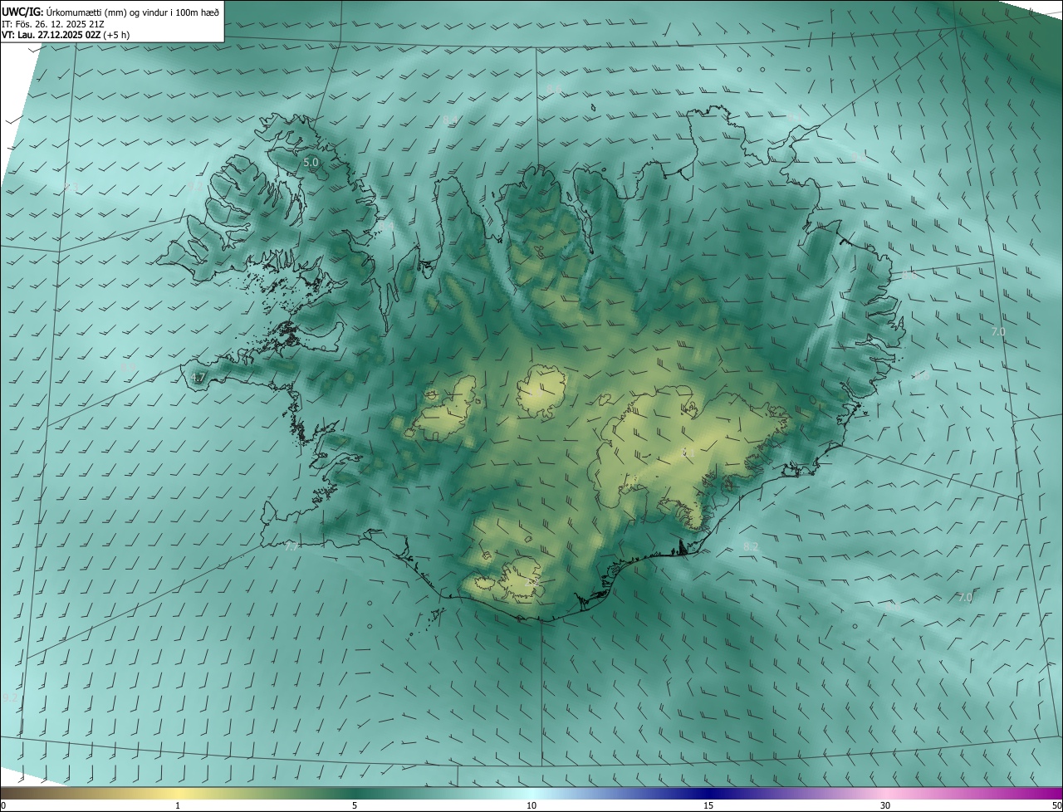Click the precipitation color scale bar
The width and height of the screenshot is (1063, 812).
531,793
